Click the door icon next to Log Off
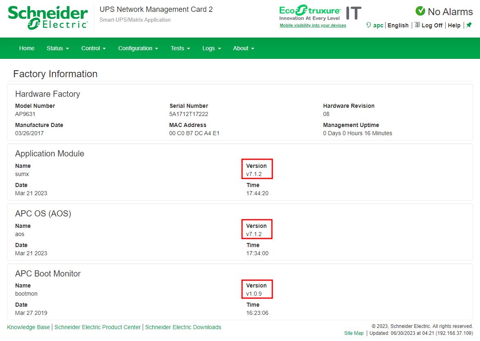480x341 pixels. [417, 25]
